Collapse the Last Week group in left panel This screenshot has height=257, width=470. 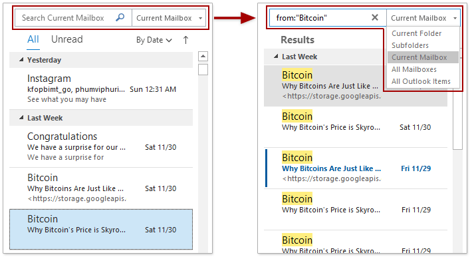(21, 118)
